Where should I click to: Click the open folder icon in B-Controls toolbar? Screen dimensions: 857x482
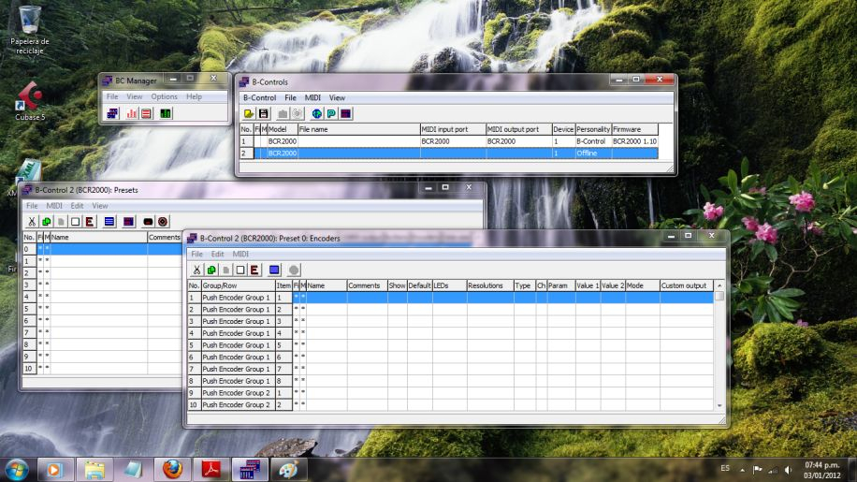pos(250,113)
